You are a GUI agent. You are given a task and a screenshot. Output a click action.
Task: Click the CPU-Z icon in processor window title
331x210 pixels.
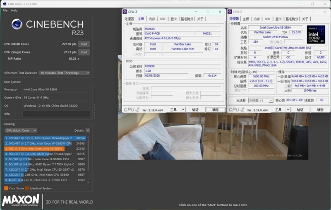point(230,12)
